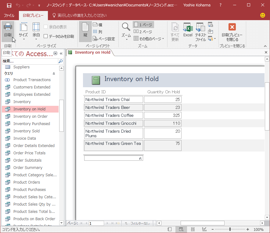Open Quick Access Toolbar customize arrow
Screen dimensions: 270x233
pyautogui.click(x=39, y=5)
